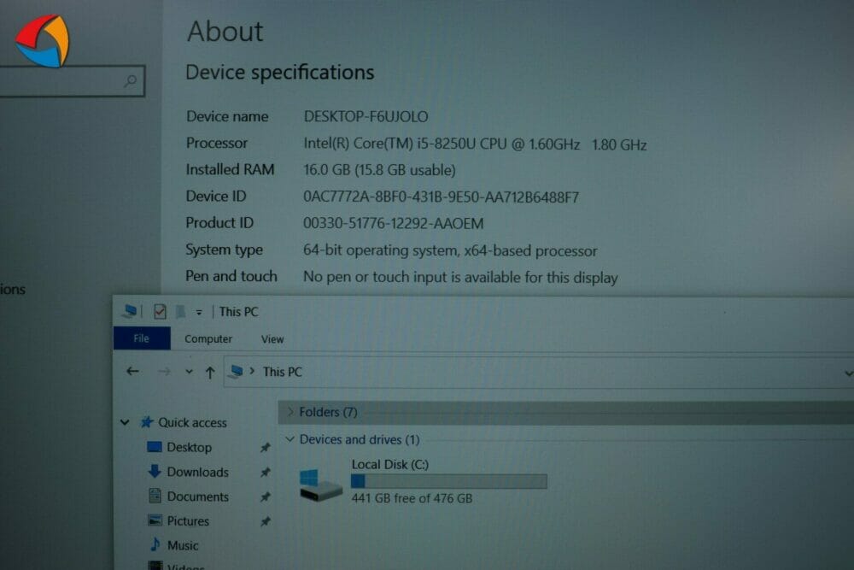This screenshot has height=570, width=854.
Task: Click the System type value text
Action: [450, 250]
